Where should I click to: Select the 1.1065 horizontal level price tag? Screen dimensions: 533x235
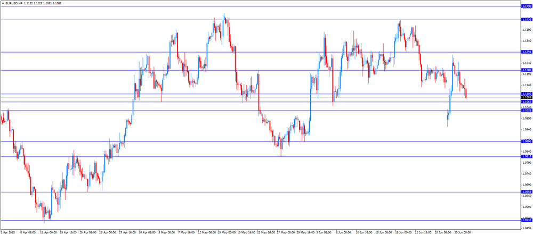(x=527, y=102)
